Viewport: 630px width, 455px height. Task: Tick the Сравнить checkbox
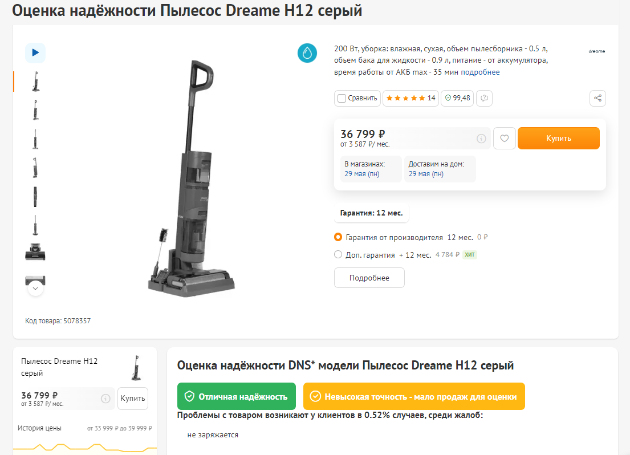pyautogui.click(x=342, y=98)
